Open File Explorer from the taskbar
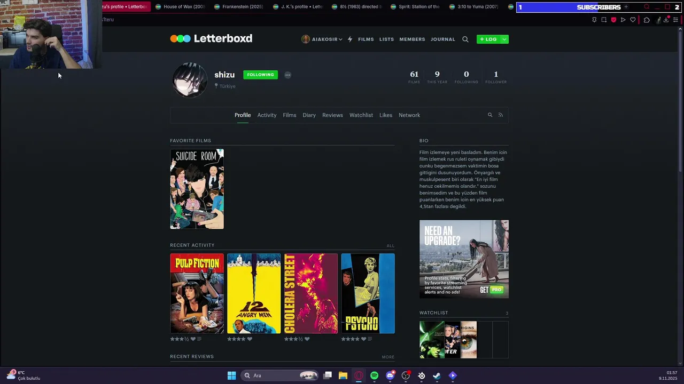 click(x=343, y=375)
